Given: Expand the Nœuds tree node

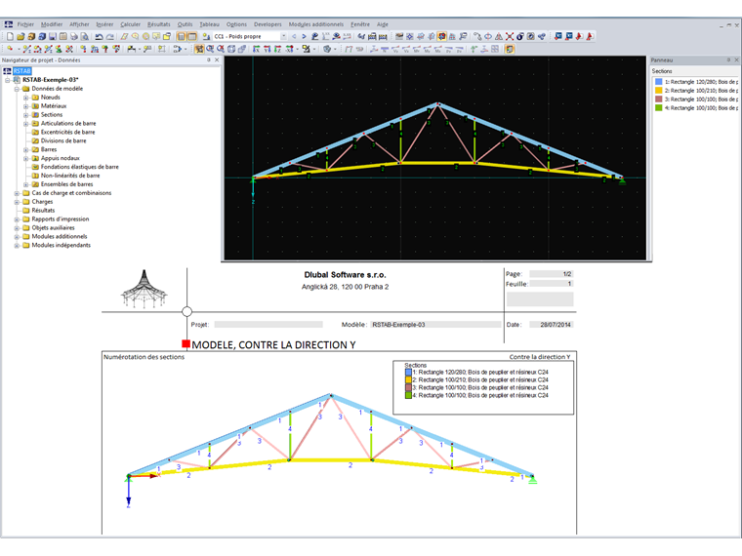Looking at the screenshot, I should click(26, 98).
